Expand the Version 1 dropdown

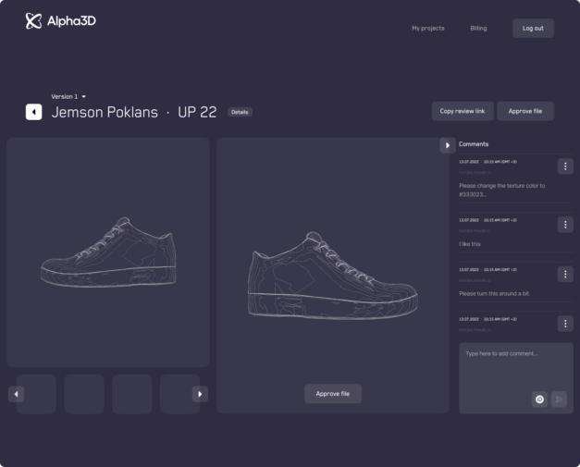point(68,96)
